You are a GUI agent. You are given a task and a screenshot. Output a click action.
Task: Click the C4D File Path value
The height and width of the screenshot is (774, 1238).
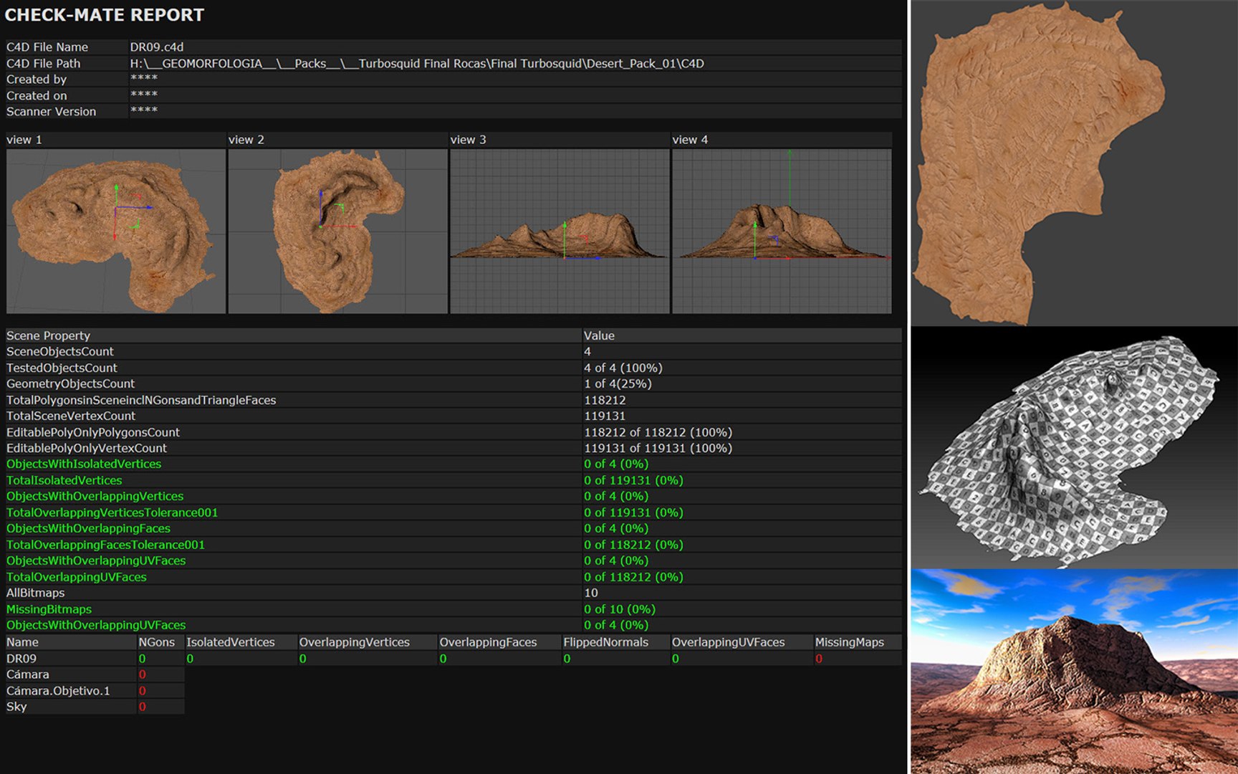coord(417,64)
